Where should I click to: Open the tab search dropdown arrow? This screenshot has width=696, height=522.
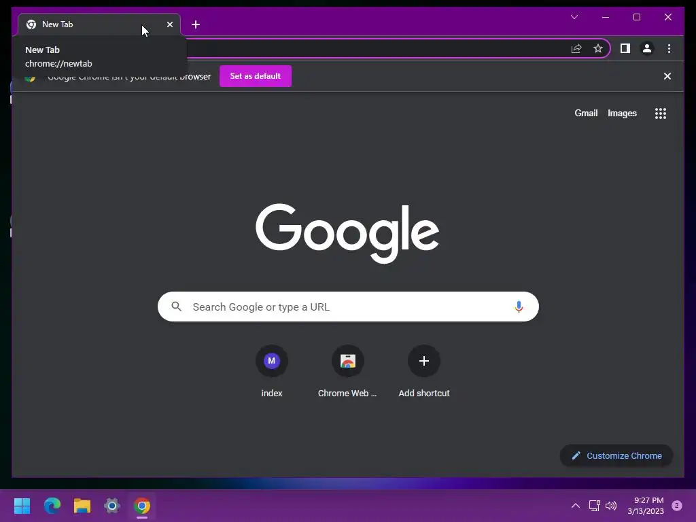[574, 17]
